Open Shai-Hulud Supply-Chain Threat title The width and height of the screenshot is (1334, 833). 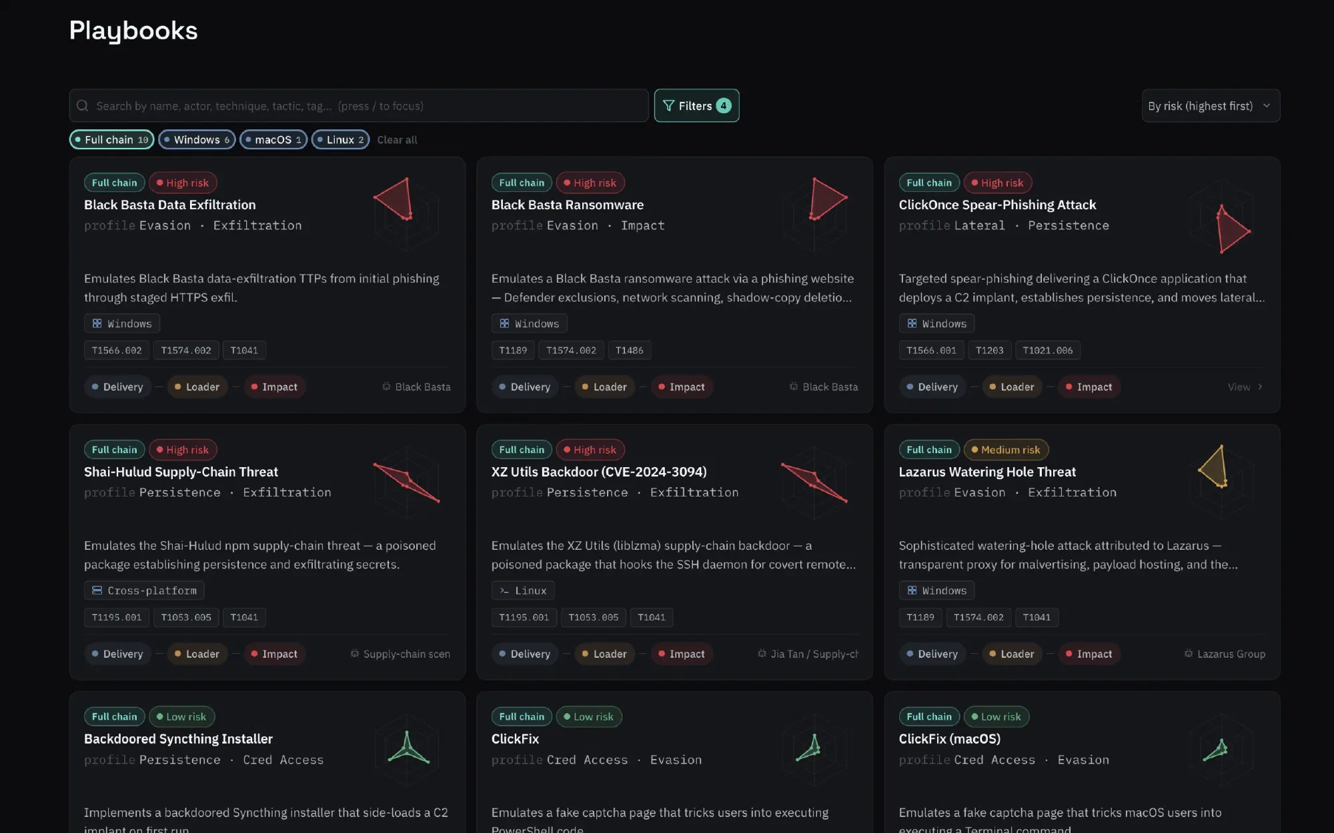click(181, 472)
